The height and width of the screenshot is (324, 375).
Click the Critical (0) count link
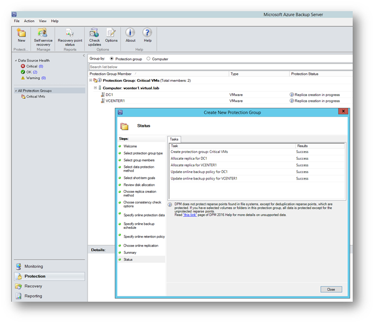[x=41, y=66]
